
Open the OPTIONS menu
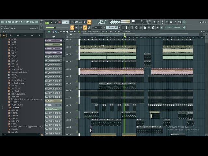pos(26,22)
